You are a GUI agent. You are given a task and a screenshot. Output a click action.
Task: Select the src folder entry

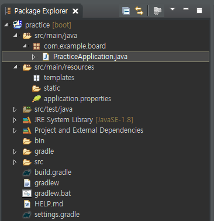(39, 162)
